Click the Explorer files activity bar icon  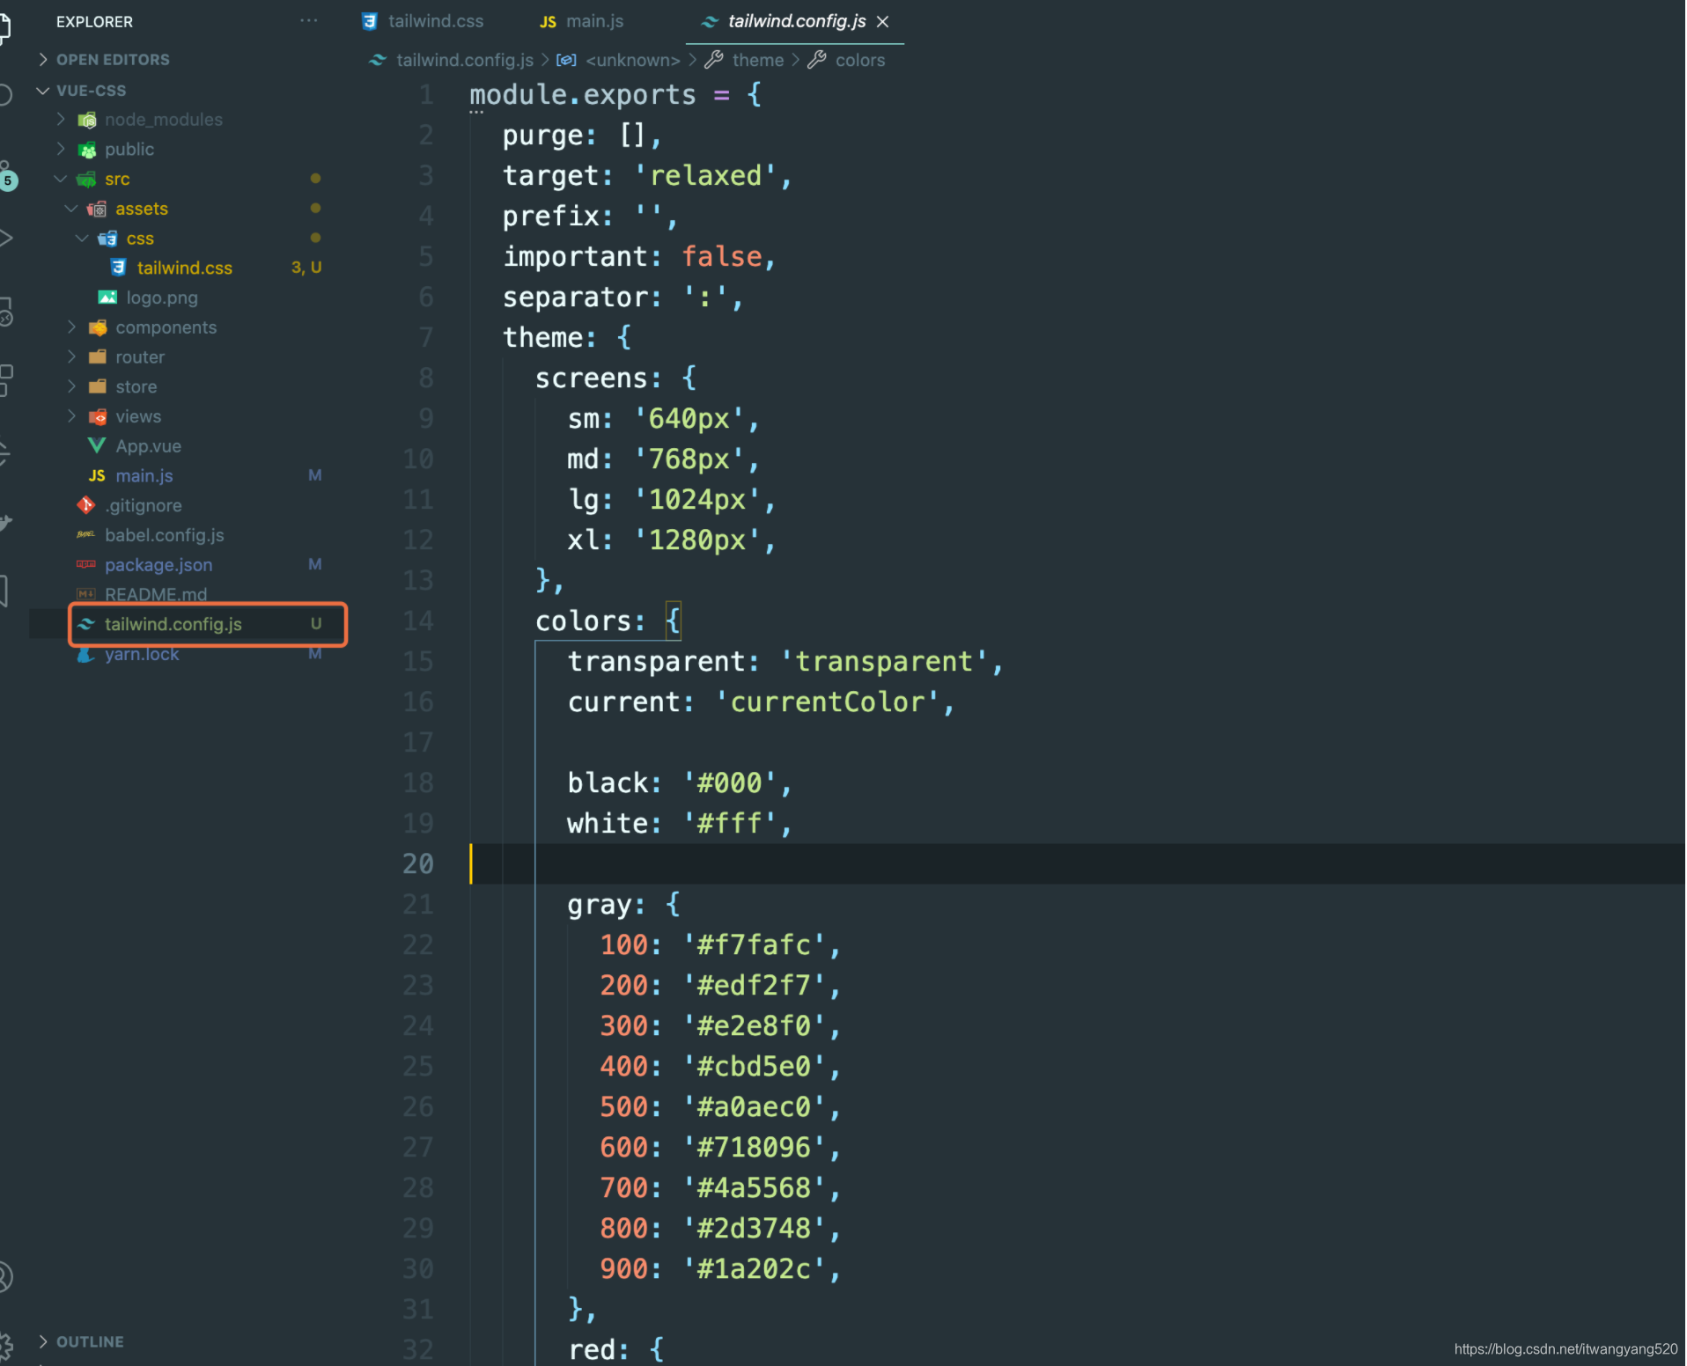point(4,28)
